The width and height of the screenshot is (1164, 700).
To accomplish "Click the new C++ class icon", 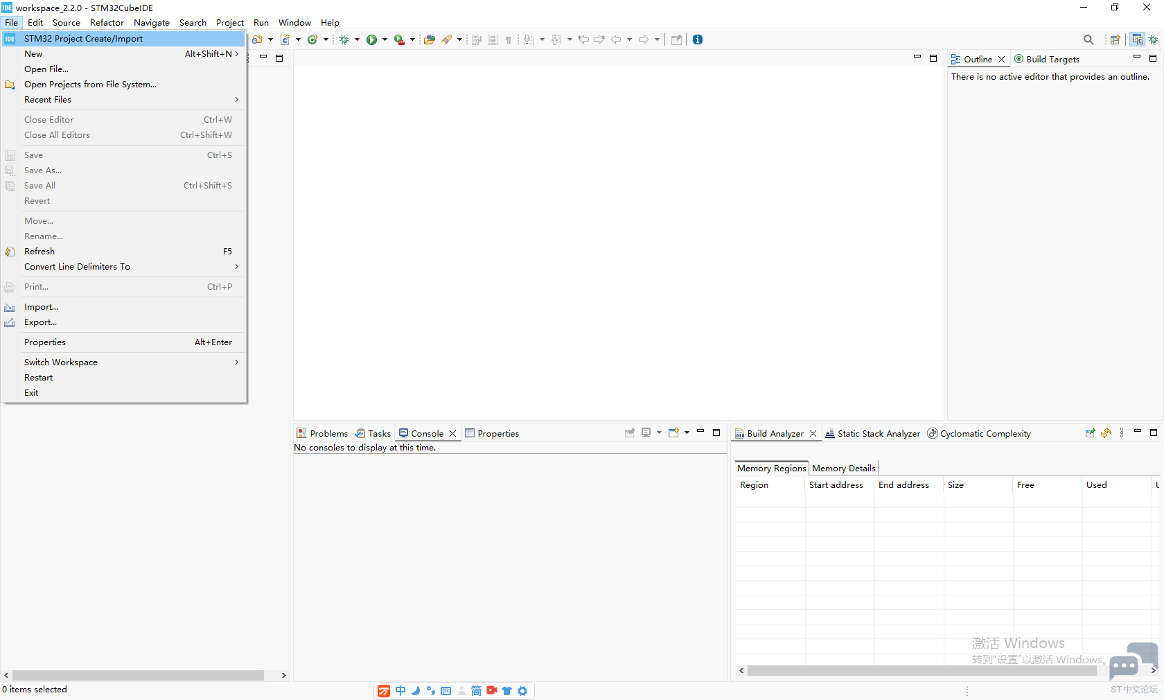I will point(312,40).
